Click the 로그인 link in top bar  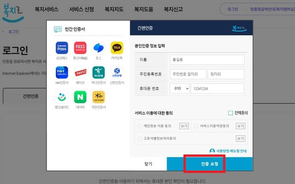(x=233, y=9)
